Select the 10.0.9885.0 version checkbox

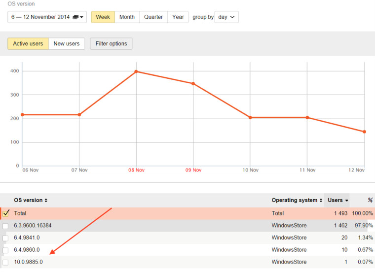click(5, 262)
